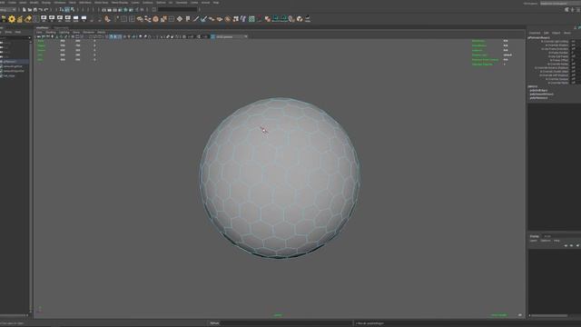Open the viewport Renderer menu
The image size is (581, 327).
coord(89,33)
